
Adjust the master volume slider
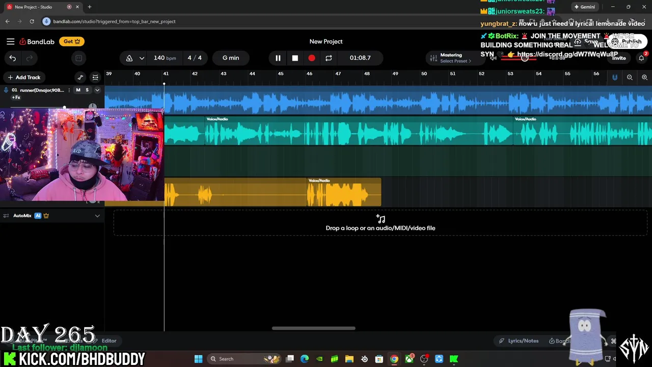click(524, 58)
